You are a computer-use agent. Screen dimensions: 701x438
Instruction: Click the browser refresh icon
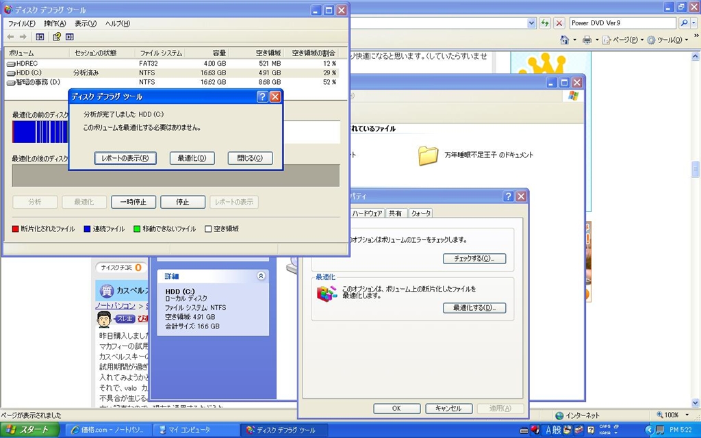544,23
